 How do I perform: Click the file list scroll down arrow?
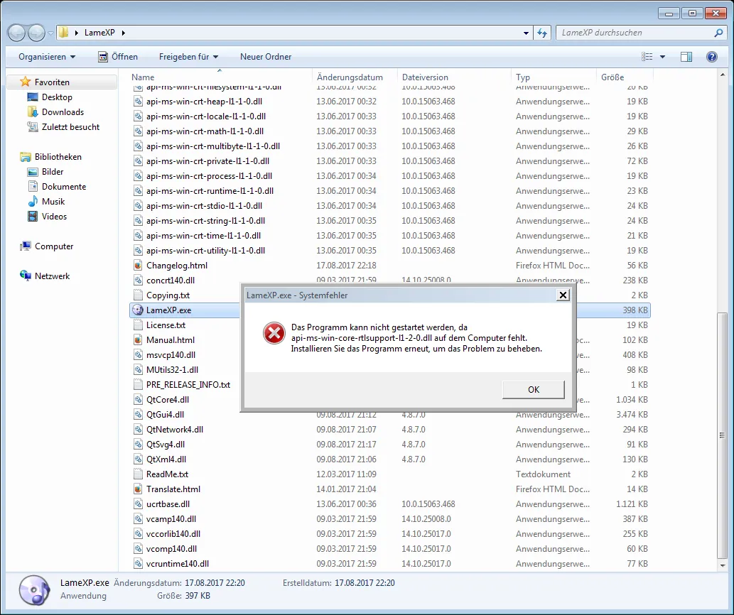(x=722, y=565)
